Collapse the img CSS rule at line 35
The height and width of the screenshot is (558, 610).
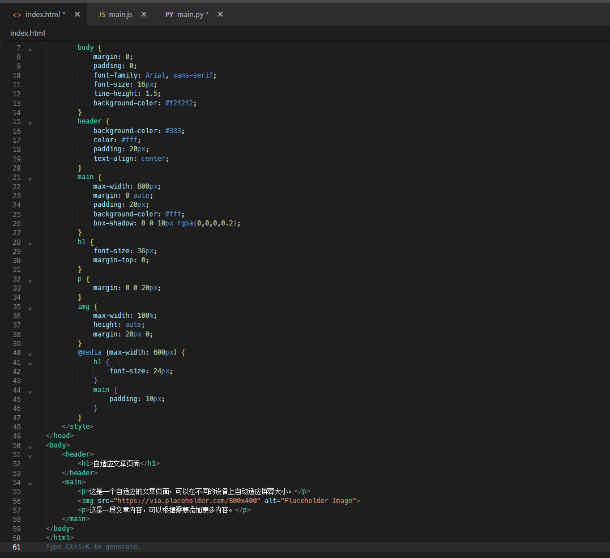tap(30, 309)
